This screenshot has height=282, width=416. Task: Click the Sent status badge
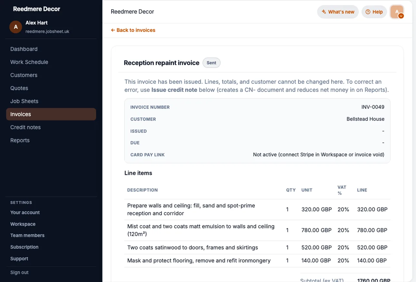pyautogui.click(x=211, y=63)
